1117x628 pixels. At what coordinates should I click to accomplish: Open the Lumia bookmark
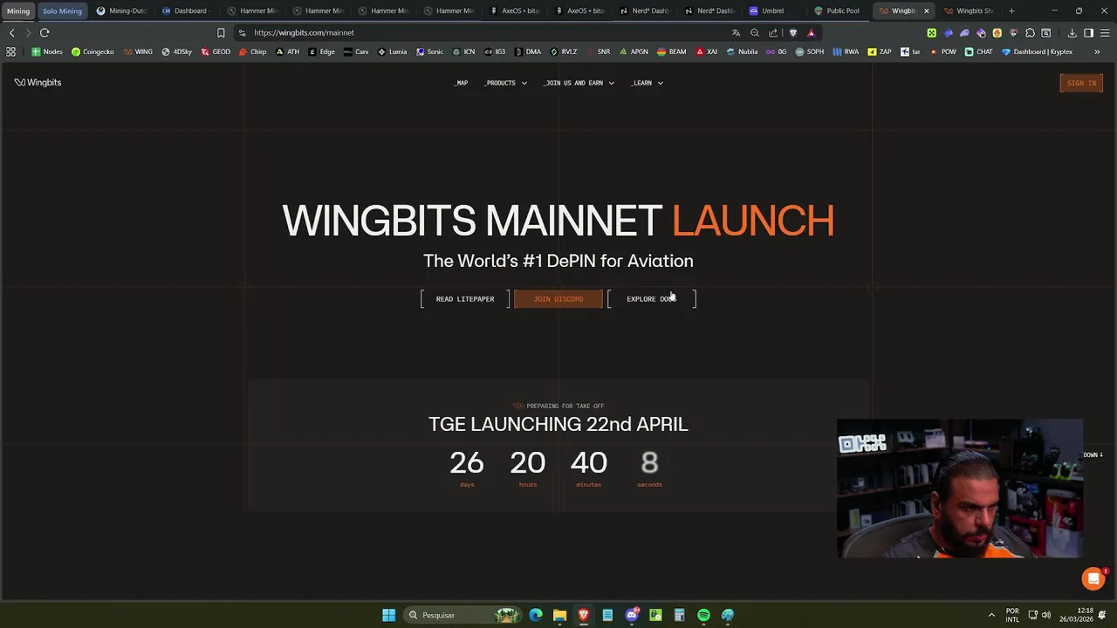click(x=392, y=51)
